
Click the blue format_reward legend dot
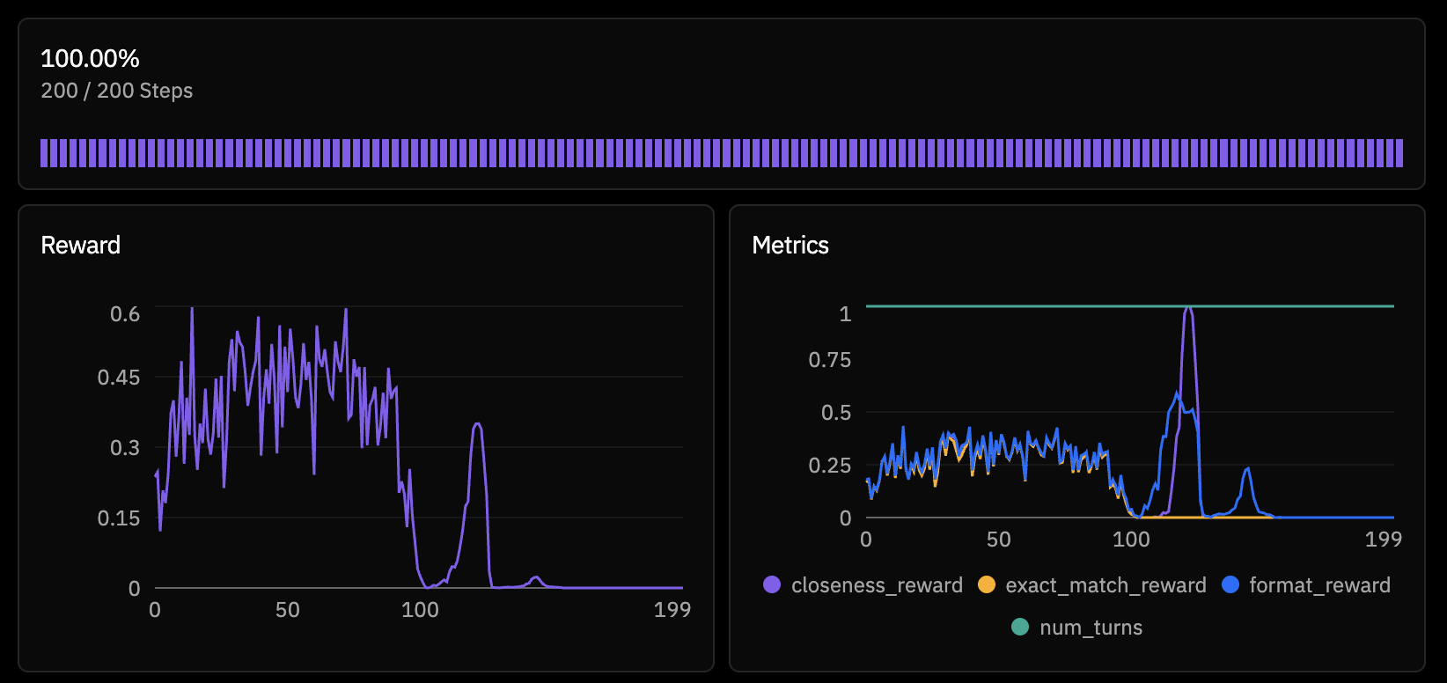pyautogui.click(x=1230, y=585)
